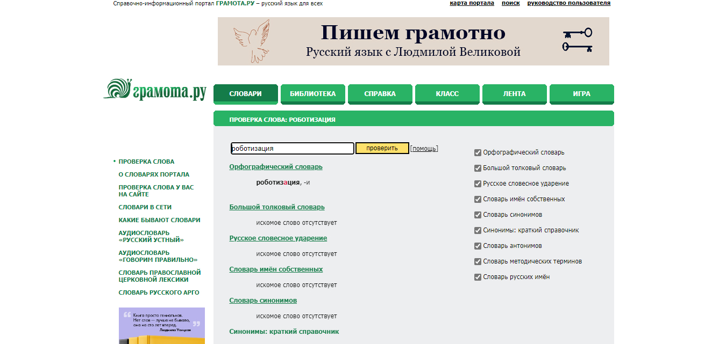This screenshot has width=719, height=344.
Task: Open Орфографический словарь result heading link
Action: tap(276, 167)
